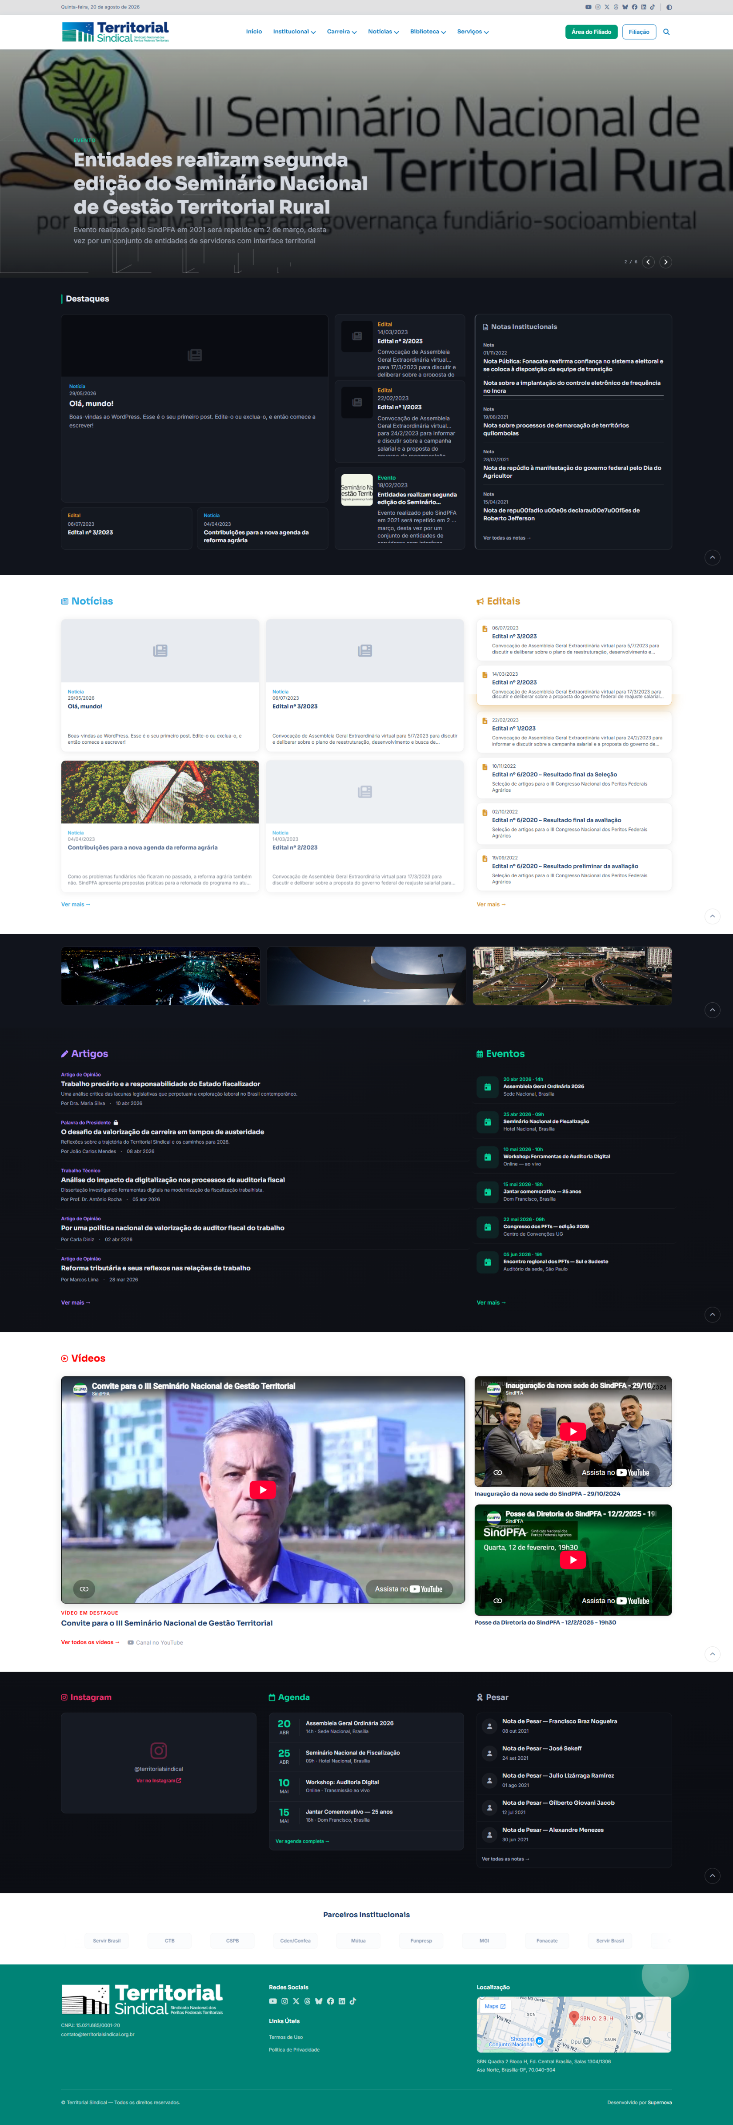
Task: Open footer Instagram icon
Action: [284, 2001]
